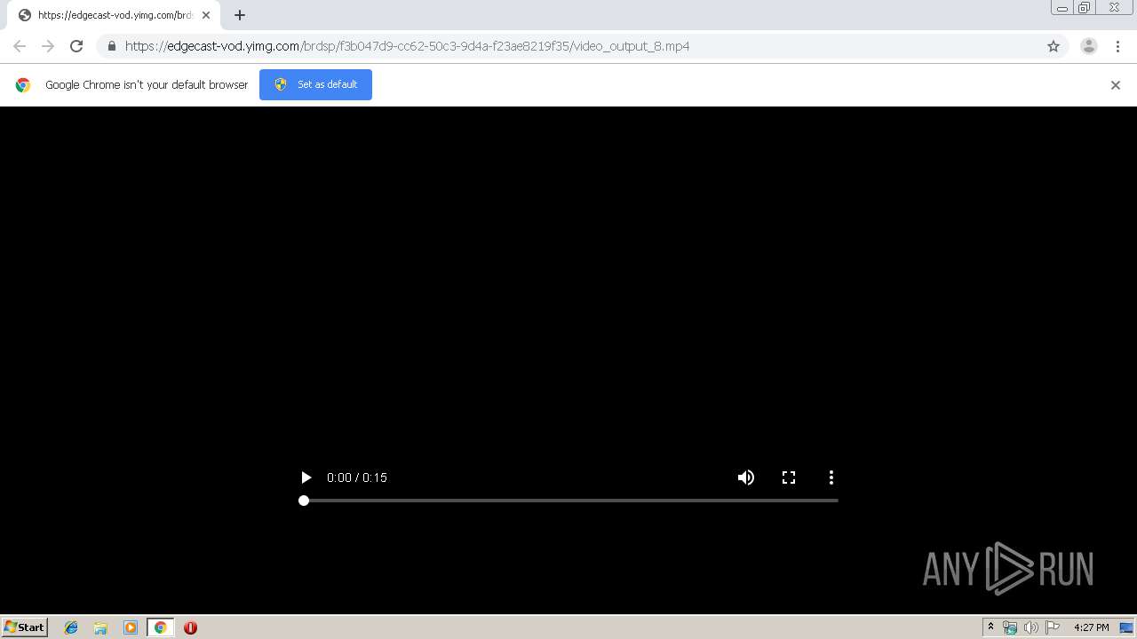The height and width of the screenshot is (639, 1137).
Task: Select the edgecast-vod.yimg.com tab
Action: click(x=114, y=15)
